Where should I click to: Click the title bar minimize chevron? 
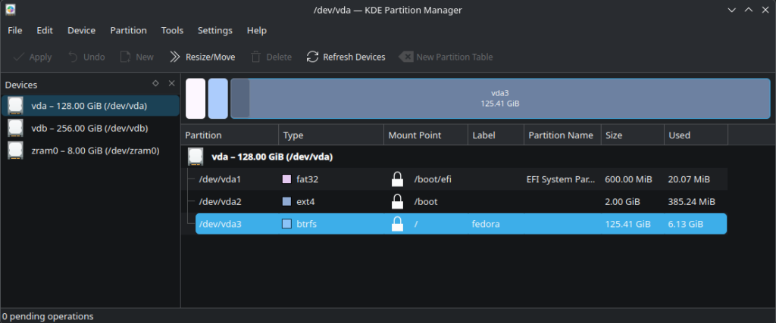732,9
